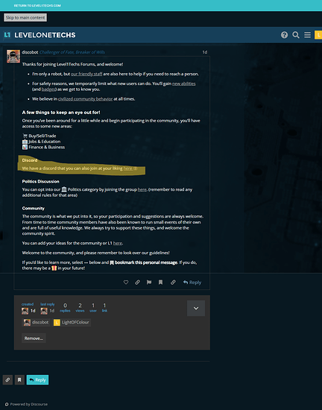Click the '1d' post date at top right
This screenshot has height=410, width=322.
[x=205, y=52]
